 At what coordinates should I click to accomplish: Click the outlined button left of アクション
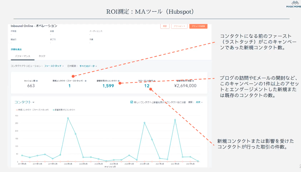(x=165, y=26)
